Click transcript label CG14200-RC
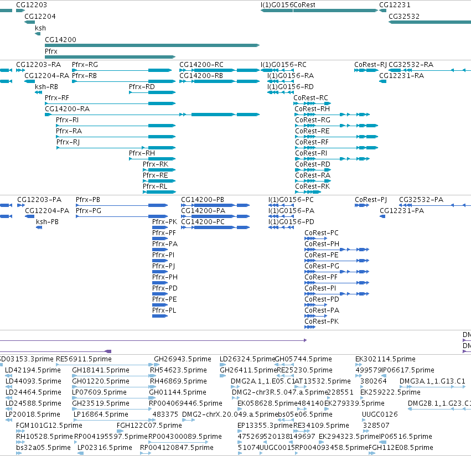Screen dimensions: 471x456 click(x=201, y=65)
